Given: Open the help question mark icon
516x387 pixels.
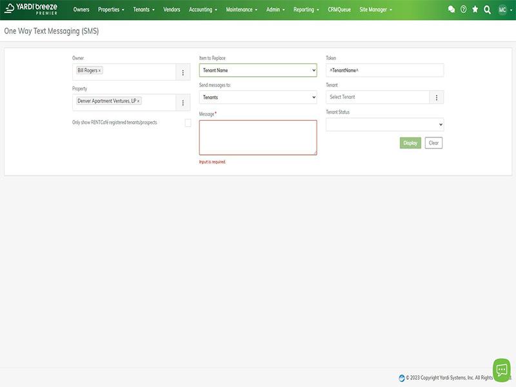Looking at the screenshot, I should point(463,10).
